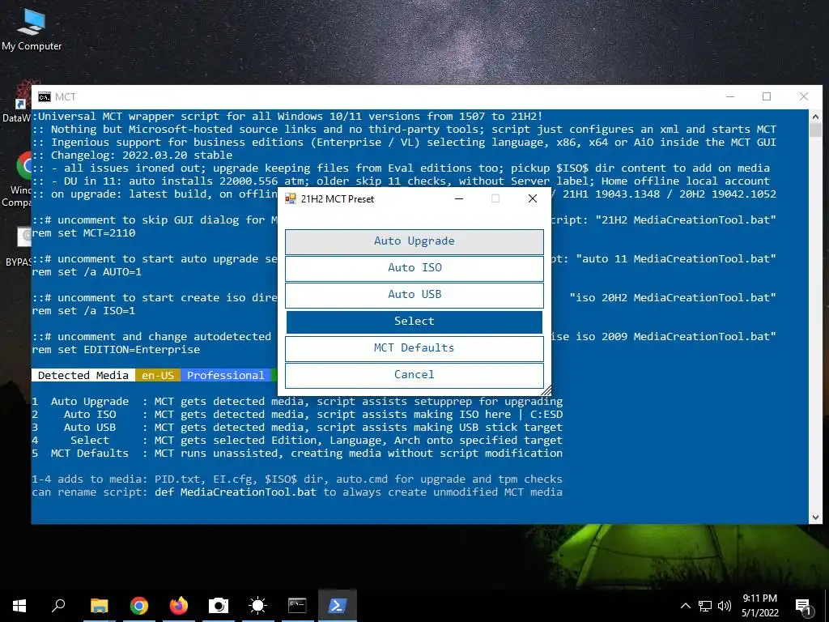Click the 'rem set /a ISO=1' line
The height and width of the screenshot is (622, 829).
click(x=83, y=310)
